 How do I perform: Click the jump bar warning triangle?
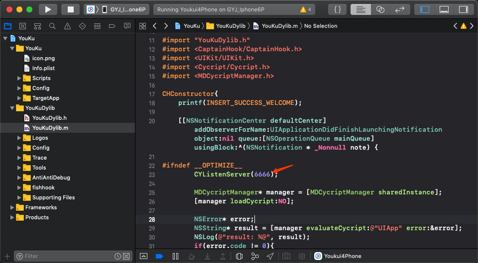pos(464,26)
